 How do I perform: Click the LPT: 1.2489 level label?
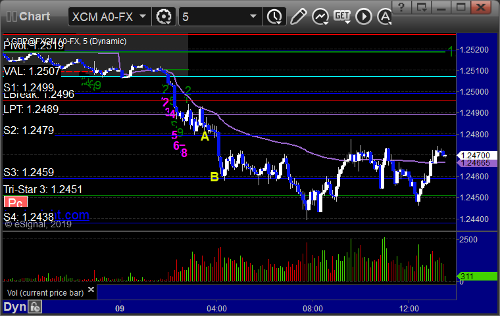pos(31,109)
